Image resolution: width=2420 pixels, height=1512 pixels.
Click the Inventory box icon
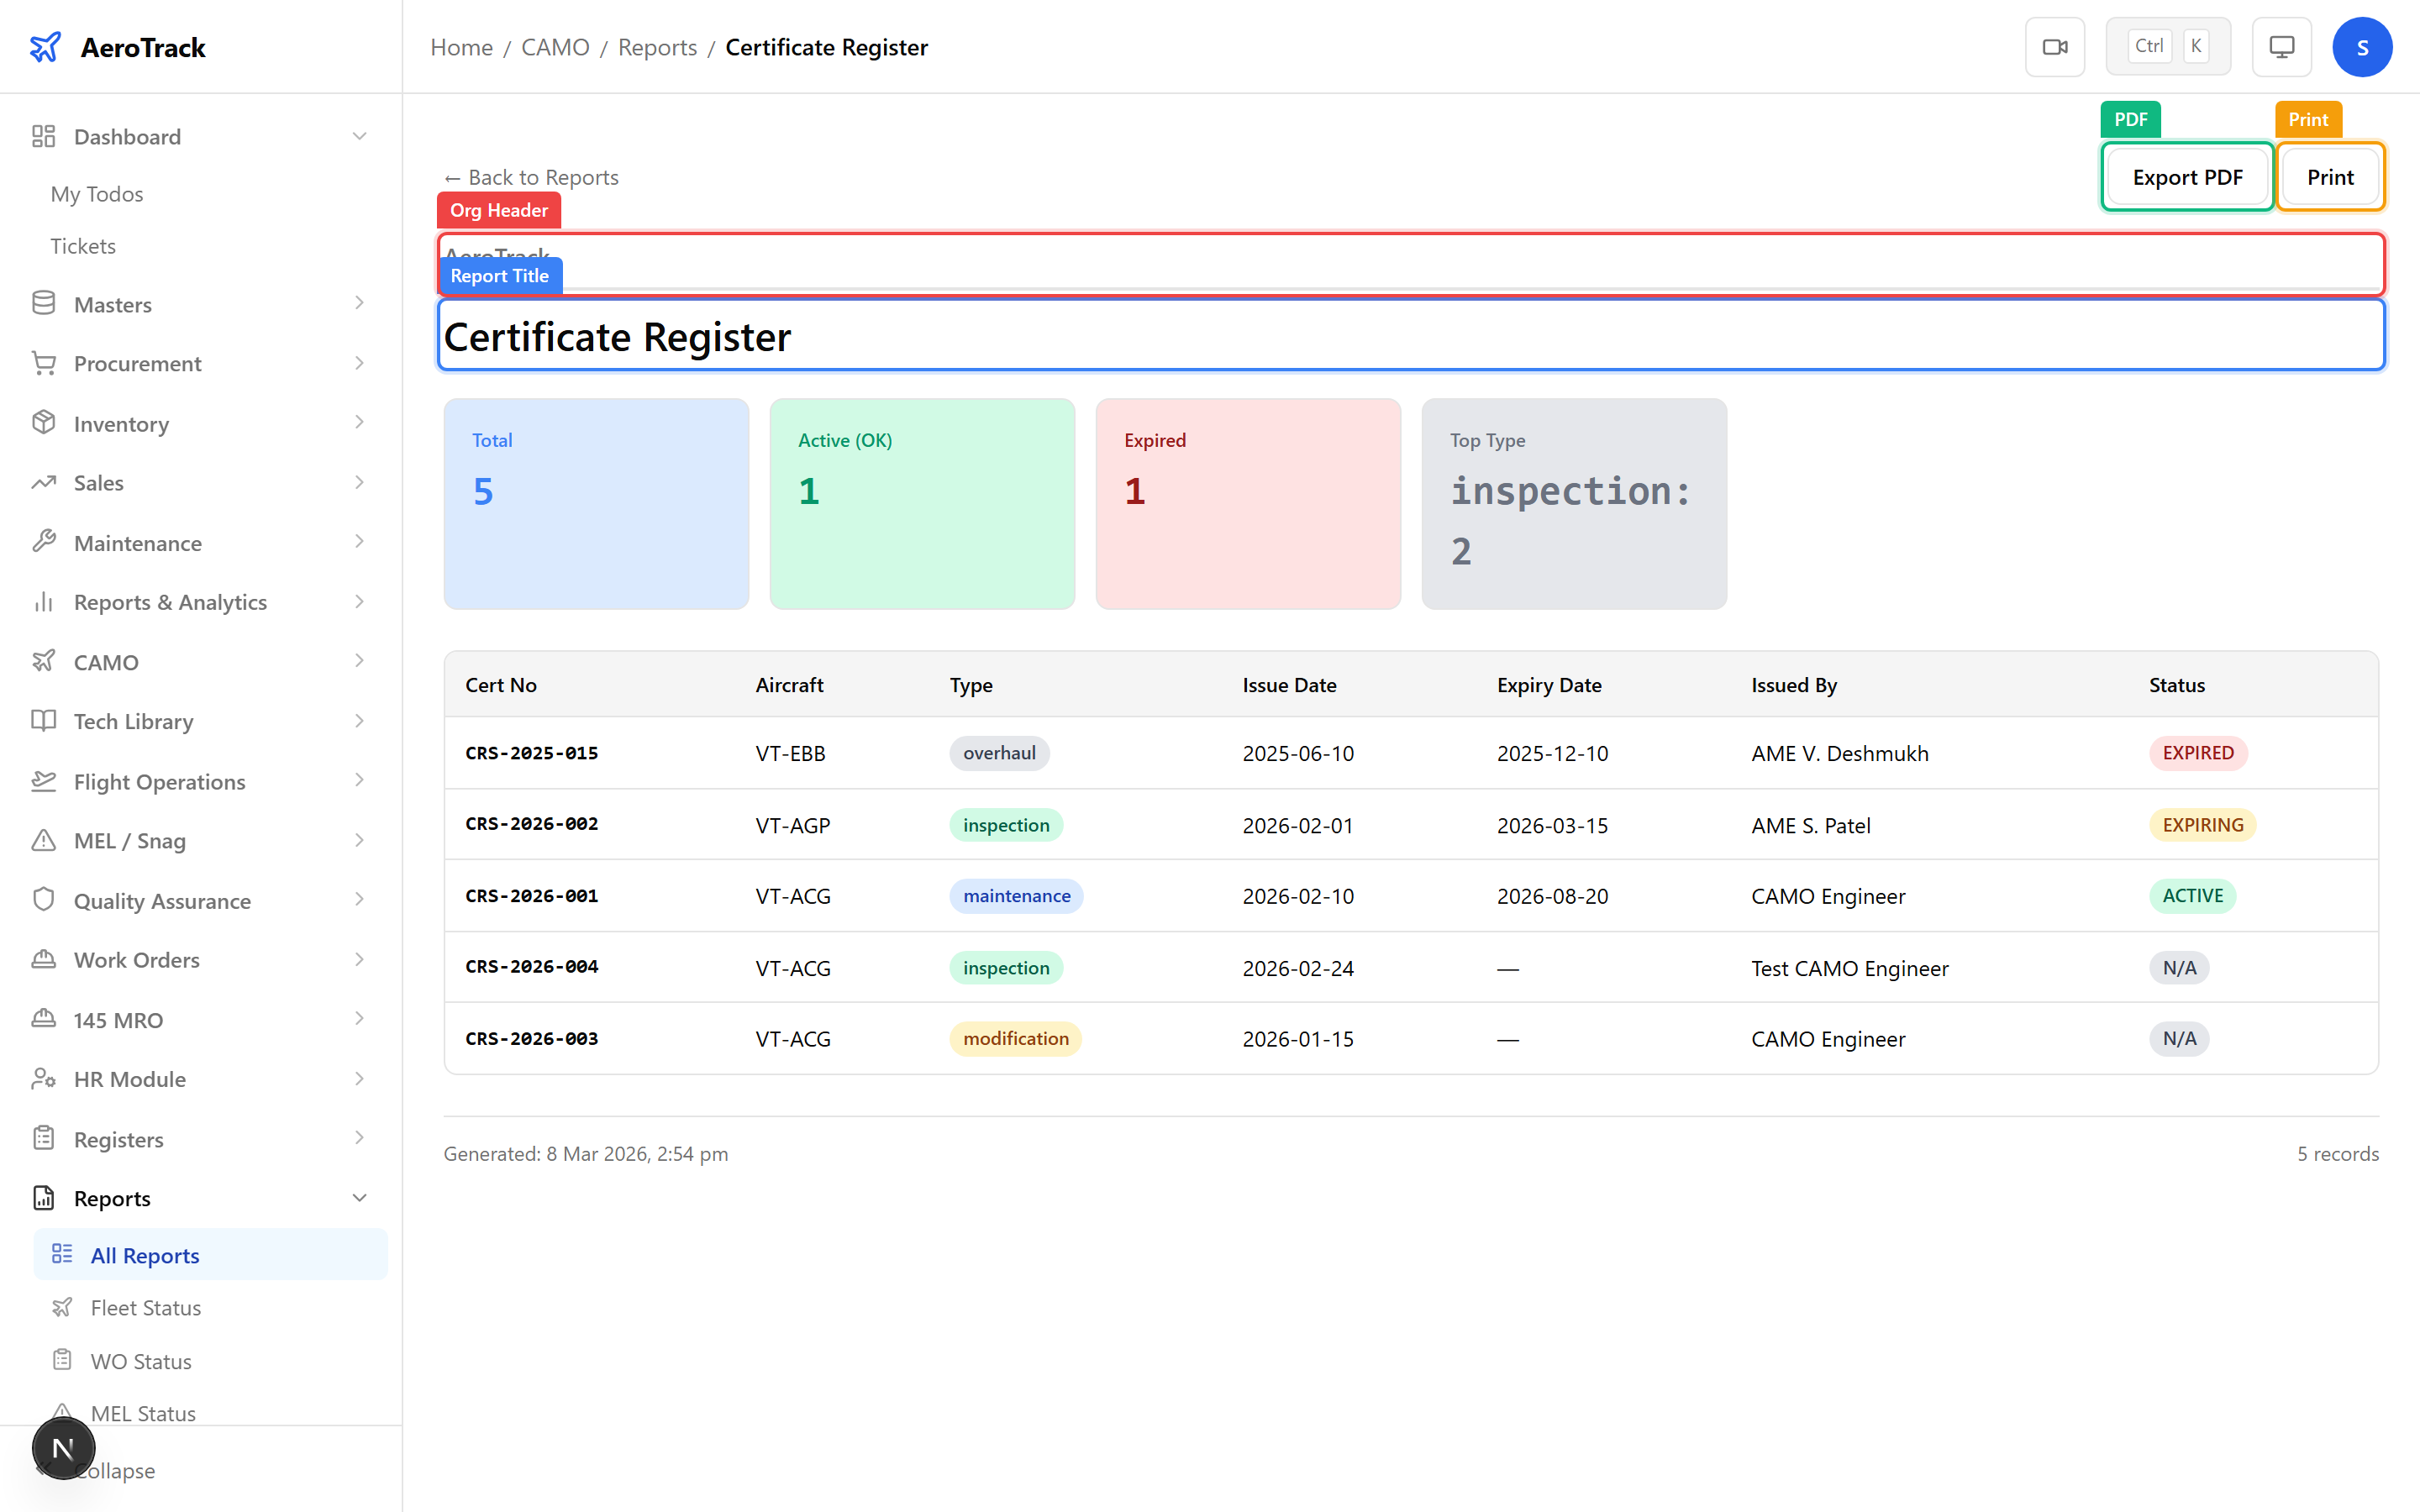tap(44, 422)
